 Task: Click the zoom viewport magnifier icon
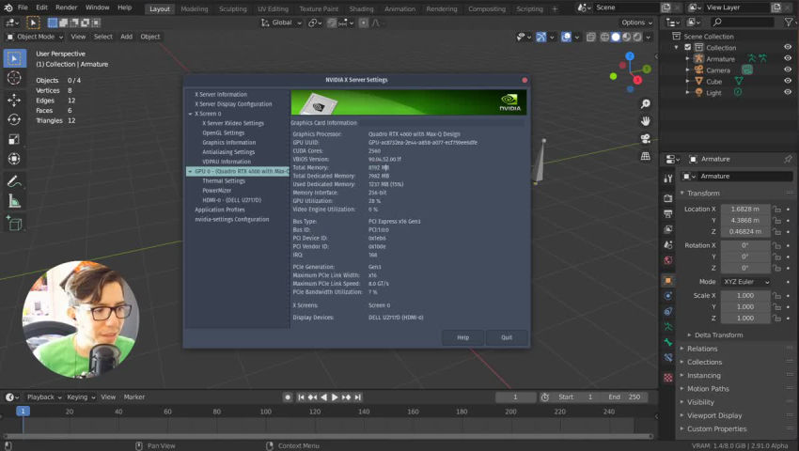click(645, 104)
